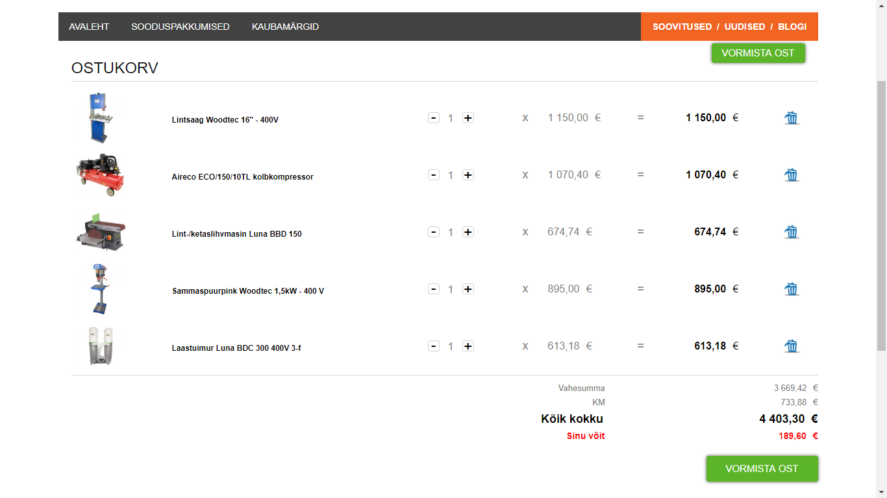887x498 pixels.
Task: Delete Lintsaag Woodtec from cart via trash icon
Action: [791, 118]
